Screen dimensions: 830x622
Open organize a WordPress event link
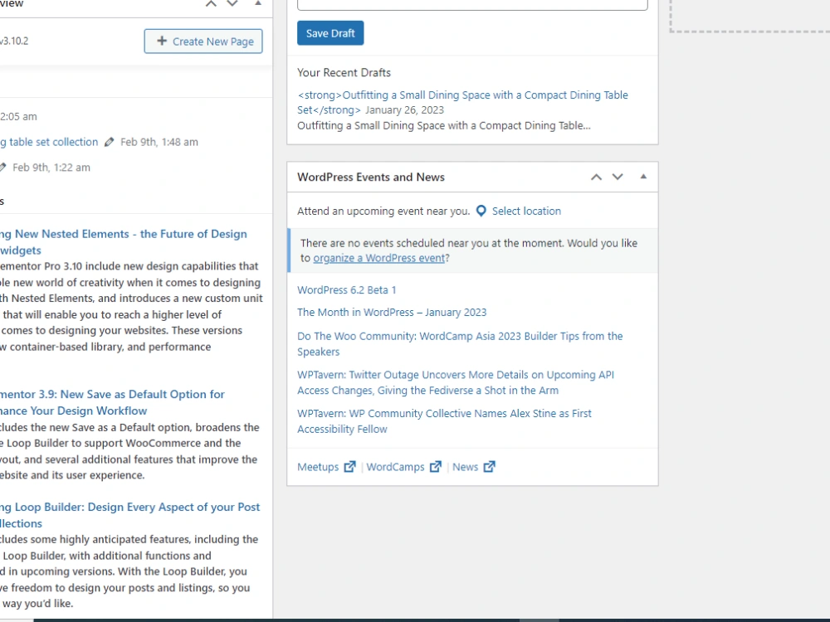pyautogui.click(x=379, y=258)
